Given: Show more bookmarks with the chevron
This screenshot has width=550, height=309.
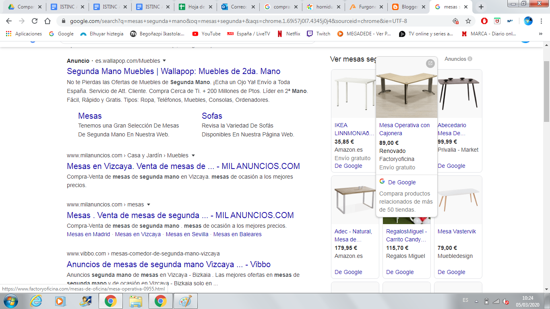Looking at the screenshot, I should (540, 34).
